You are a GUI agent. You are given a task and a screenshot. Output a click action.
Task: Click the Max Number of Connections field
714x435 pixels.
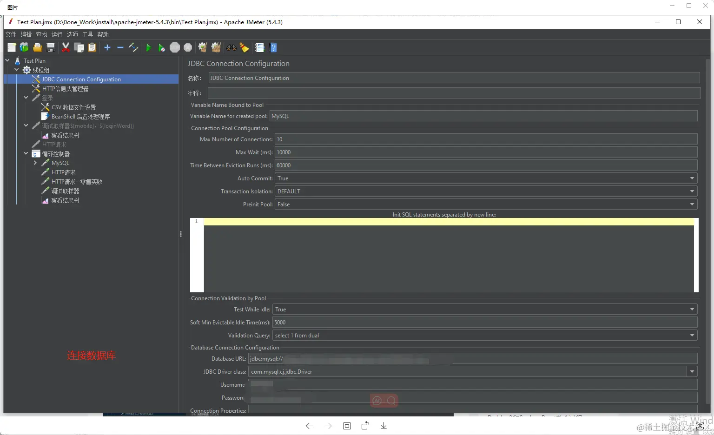point(486,139)
